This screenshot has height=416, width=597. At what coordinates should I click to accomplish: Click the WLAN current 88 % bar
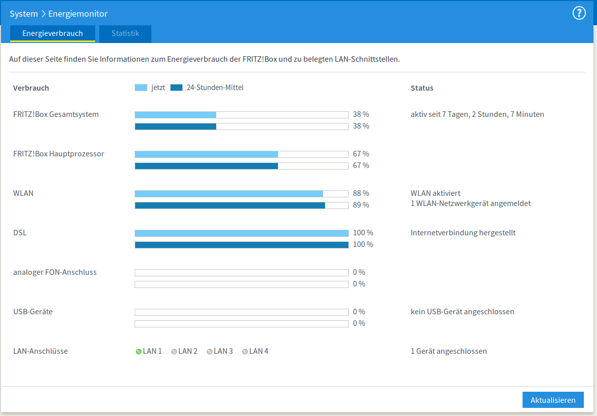point(242,194)
